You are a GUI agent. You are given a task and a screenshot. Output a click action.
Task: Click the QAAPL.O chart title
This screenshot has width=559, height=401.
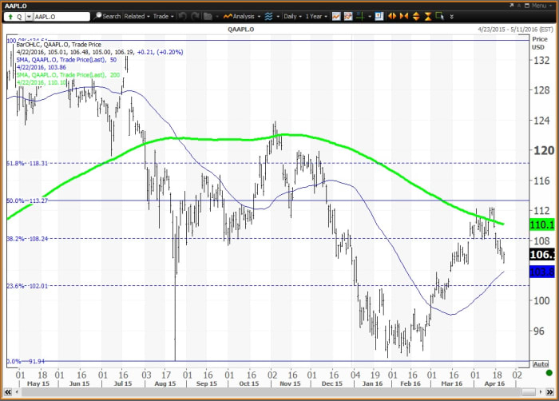point(241,30)
